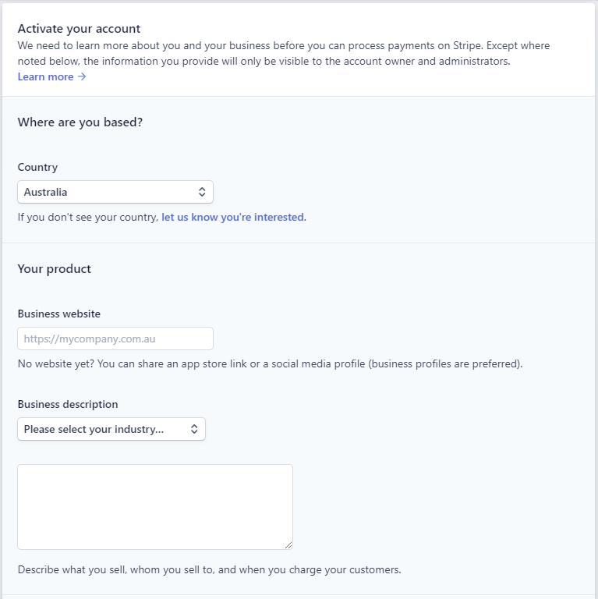The width and height of the screenshot is (598, 599).
Task: Click the account activation intro paragraph
Action: 284,54
